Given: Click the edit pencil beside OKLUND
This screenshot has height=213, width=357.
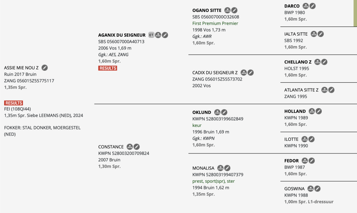Looking at the screenshot, I should point(224,112).
